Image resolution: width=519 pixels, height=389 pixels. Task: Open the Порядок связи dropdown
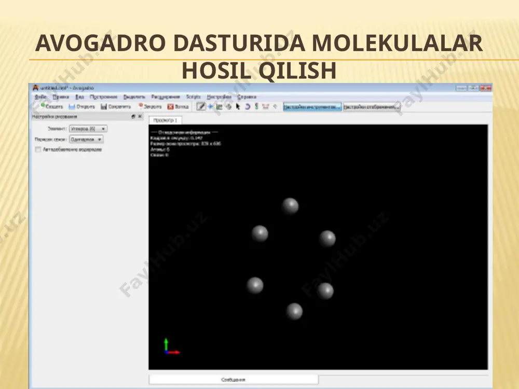click(x=86, y=140)
